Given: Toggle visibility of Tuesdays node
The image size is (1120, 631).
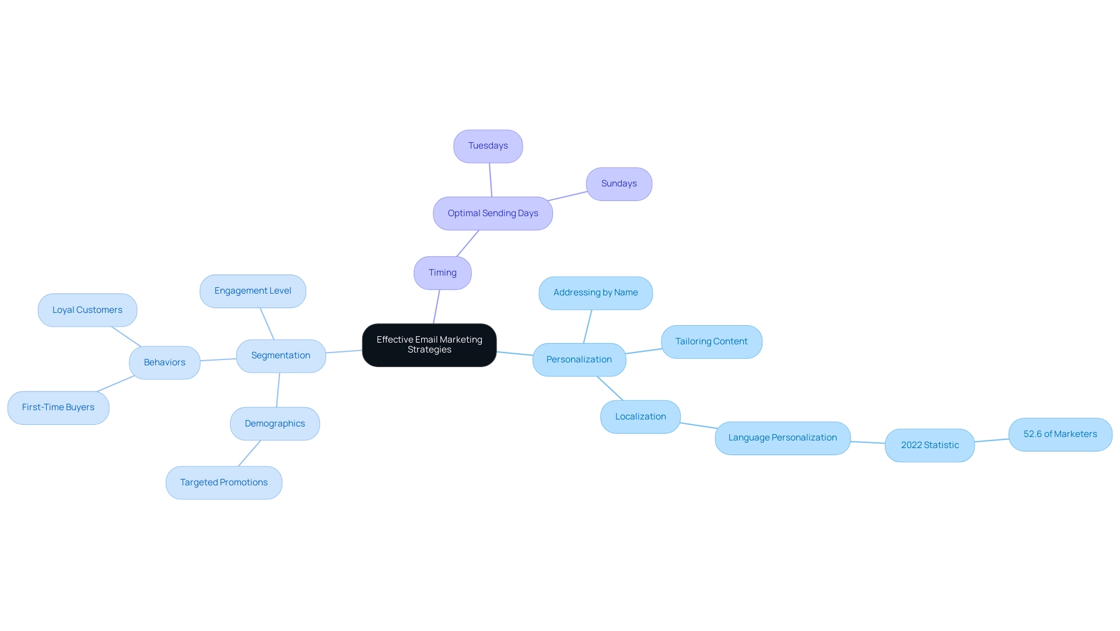Looking at the screenshot, I should [x=488, y=145].
